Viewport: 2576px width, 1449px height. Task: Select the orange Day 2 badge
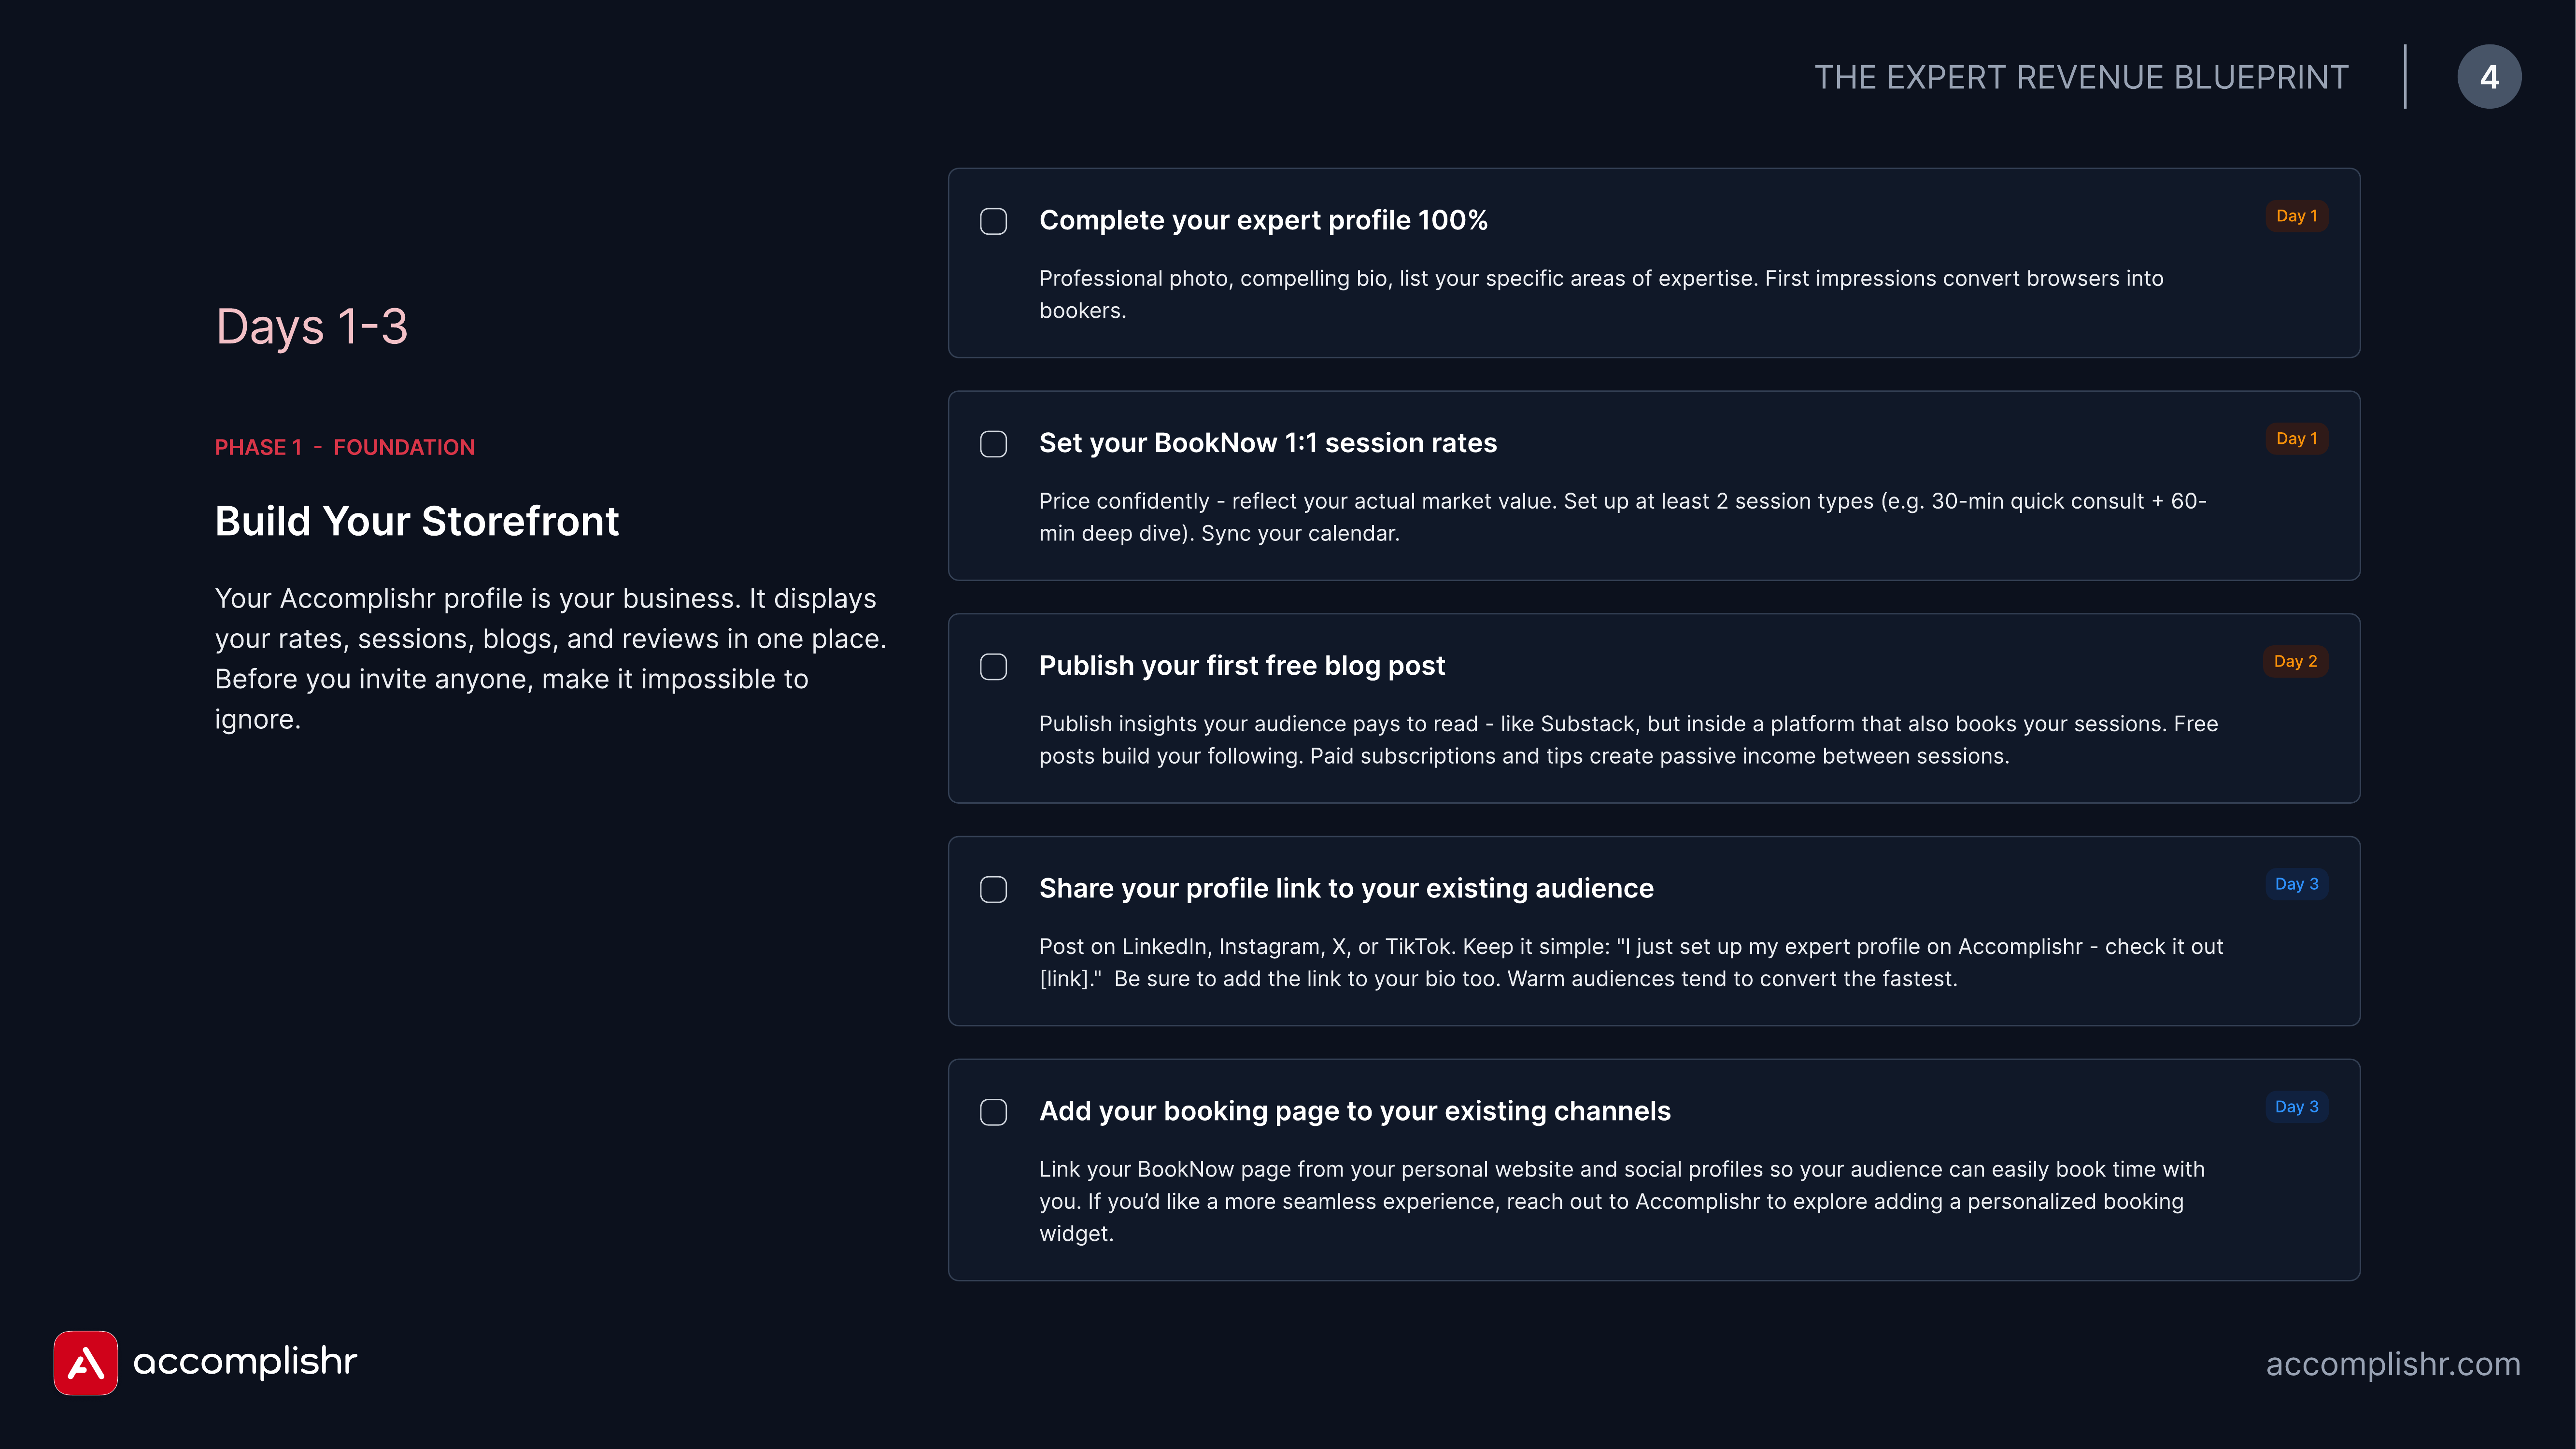2296,661
